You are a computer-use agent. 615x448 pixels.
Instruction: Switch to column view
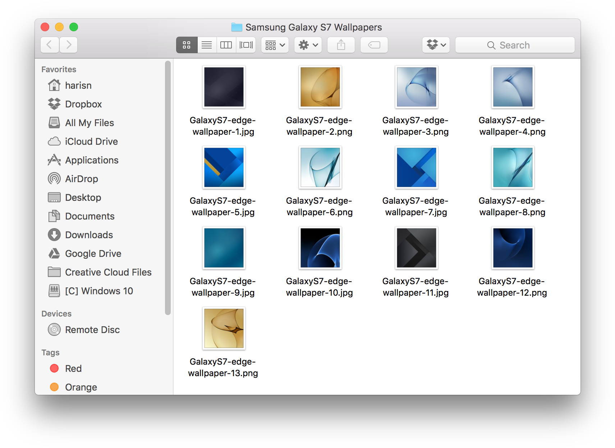(x=226, y=45)
